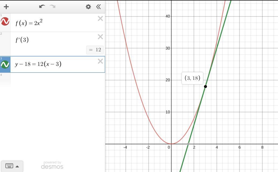This screenshot has height=172, width=278.
Task: Click the origin label 0
Action: pyautogui.click(x=169, y=147)
